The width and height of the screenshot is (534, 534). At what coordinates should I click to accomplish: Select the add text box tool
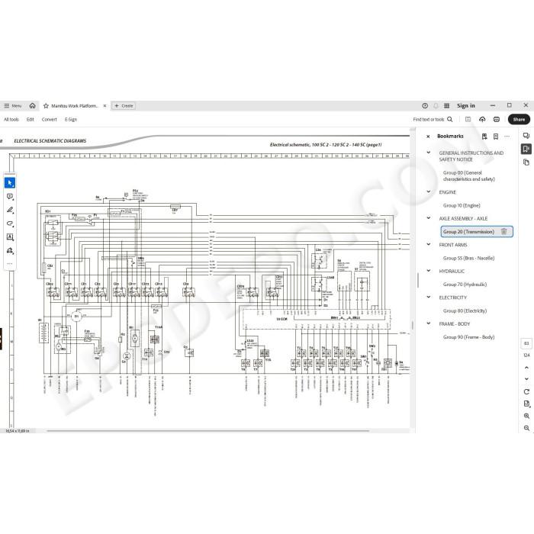click(x=9, y=237)
